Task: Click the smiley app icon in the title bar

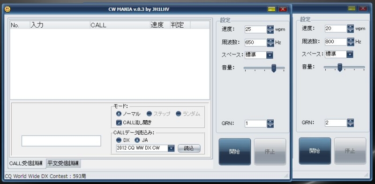Action: point(7,9)
